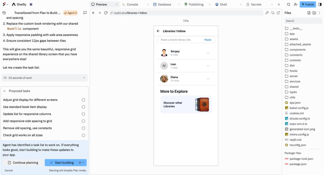Select radio for Remove old spacing task
This screenshot has height=175, width=324.
click(84, 128)
